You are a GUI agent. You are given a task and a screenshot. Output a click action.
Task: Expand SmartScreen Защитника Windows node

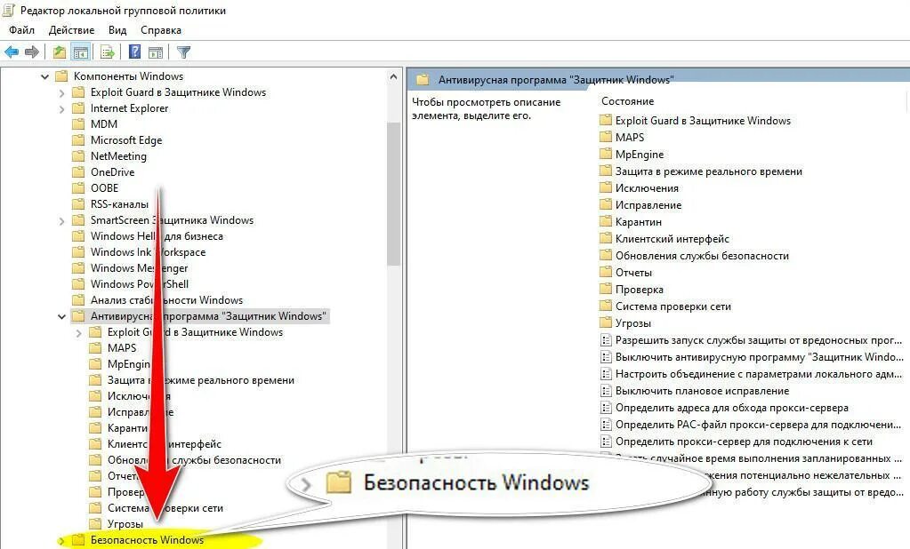point(61,220)
